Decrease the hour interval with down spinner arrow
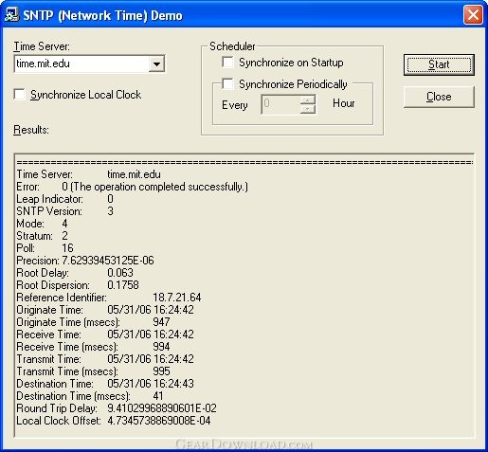The width and height of the screenshot is (488, 452). [x=307, y=109]
